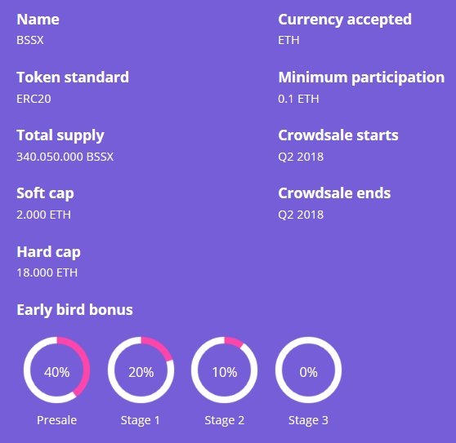This screenshot has width=456, height=443.
Task: Select the BSSX token name value
Action: (30, 40)
